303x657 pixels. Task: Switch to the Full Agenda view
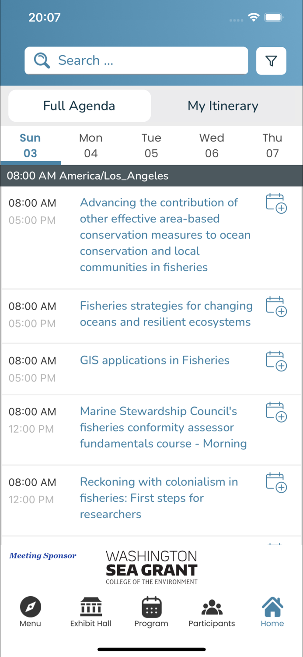click(79, 106)
